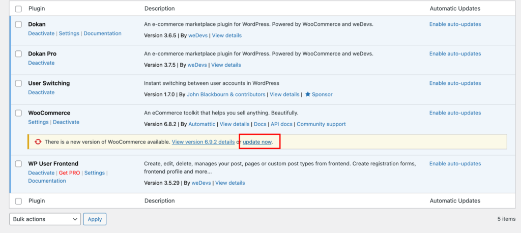Image resolution: width=521 pixels, height=233 pixels.
Task: Open Dokan Documentation link
Action: point(102,33)
